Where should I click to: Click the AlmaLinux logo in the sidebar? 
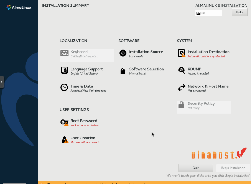pos(19,7)
